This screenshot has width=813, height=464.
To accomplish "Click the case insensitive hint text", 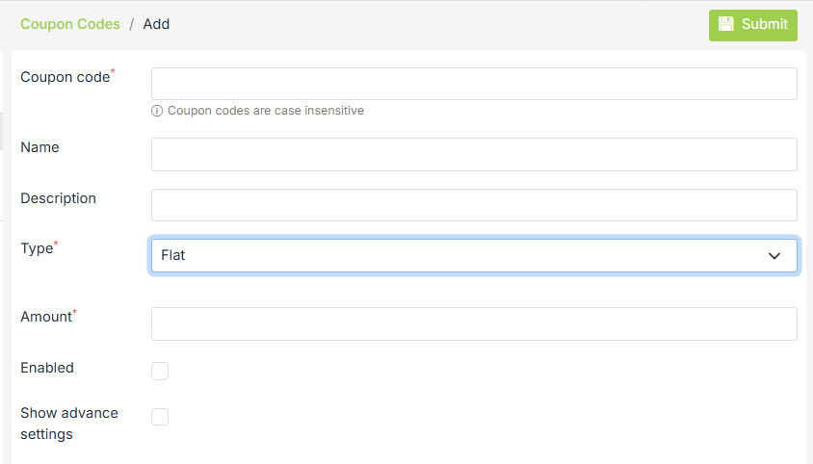I will pyautogui.click(x=266, y=111).
